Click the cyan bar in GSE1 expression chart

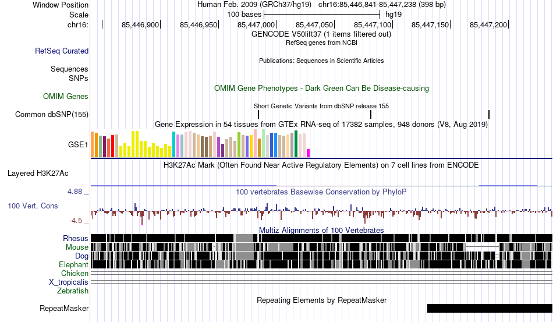tap(173, 144)
